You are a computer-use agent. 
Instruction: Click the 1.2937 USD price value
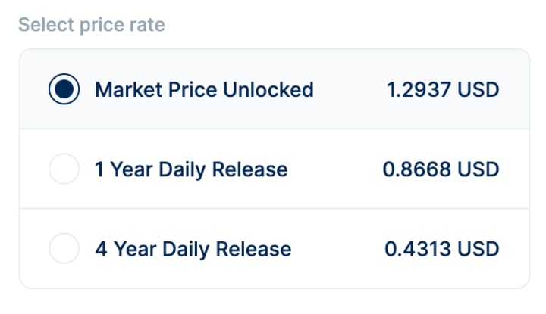pos(443,89)
